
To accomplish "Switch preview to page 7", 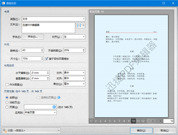I will (119, 121).
